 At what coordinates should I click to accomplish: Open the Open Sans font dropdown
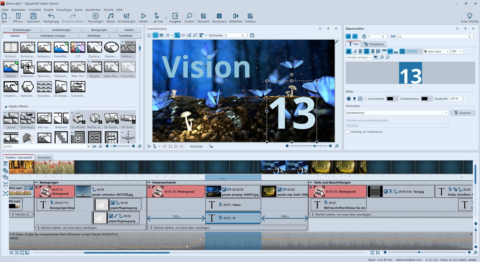436,51
